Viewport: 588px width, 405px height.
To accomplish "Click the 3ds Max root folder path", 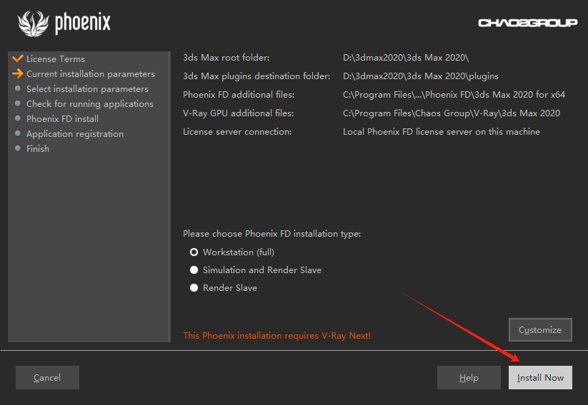I will (x=406, y=58).
